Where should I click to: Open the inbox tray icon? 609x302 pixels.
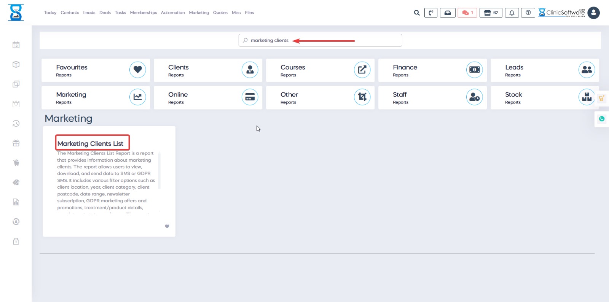pos(448,13)
